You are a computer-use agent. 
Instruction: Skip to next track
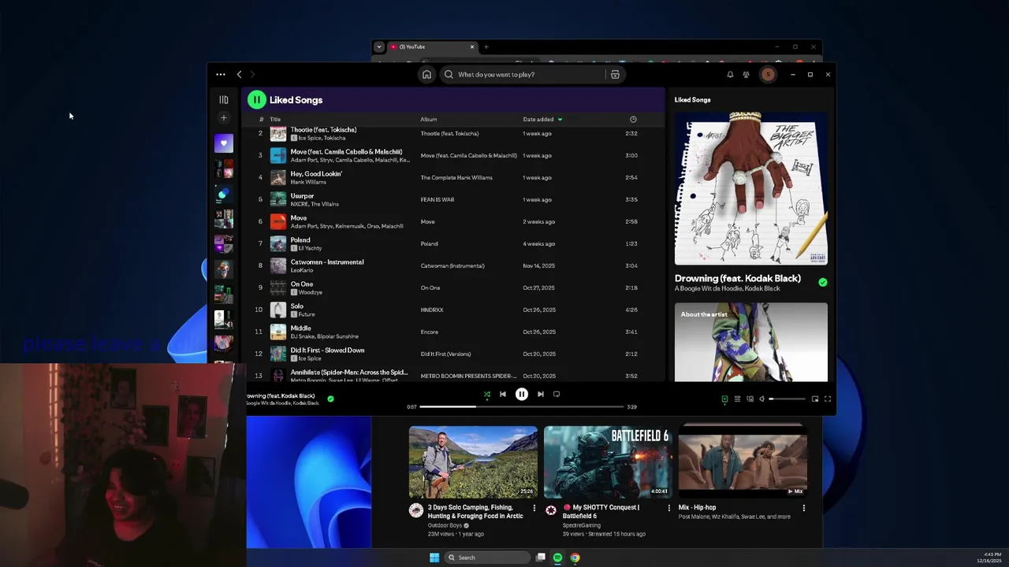tap(541, 395)
